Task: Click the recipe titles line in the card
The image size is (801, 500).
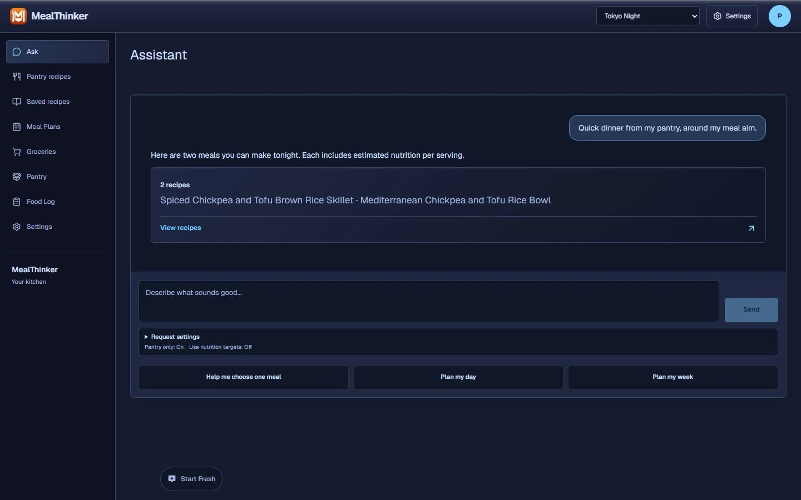Action: (355, 201)
